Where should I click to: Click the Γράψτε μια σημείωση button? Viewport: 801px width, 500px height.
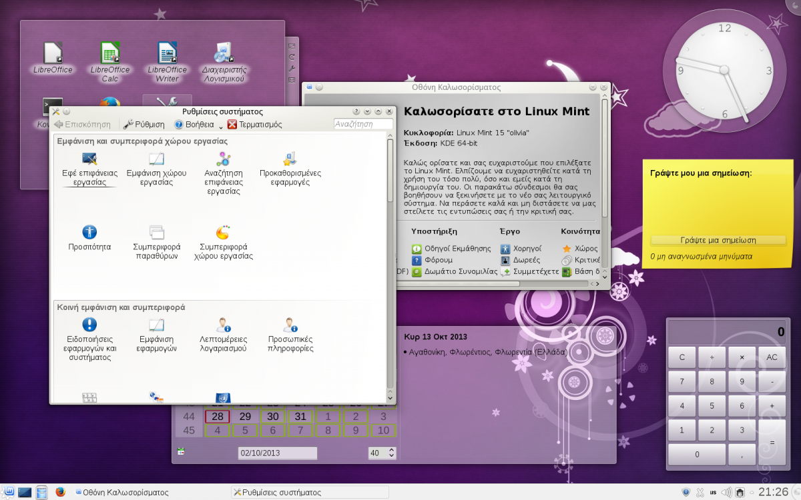click(718, 241)
